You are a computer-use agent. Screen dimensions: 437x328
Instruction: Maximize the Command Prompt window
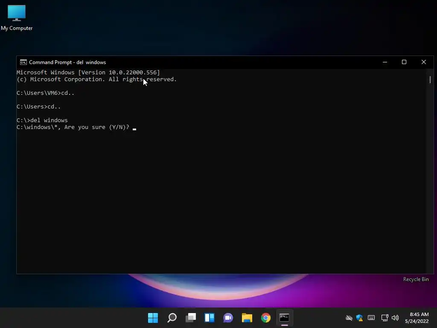(404, 62)
